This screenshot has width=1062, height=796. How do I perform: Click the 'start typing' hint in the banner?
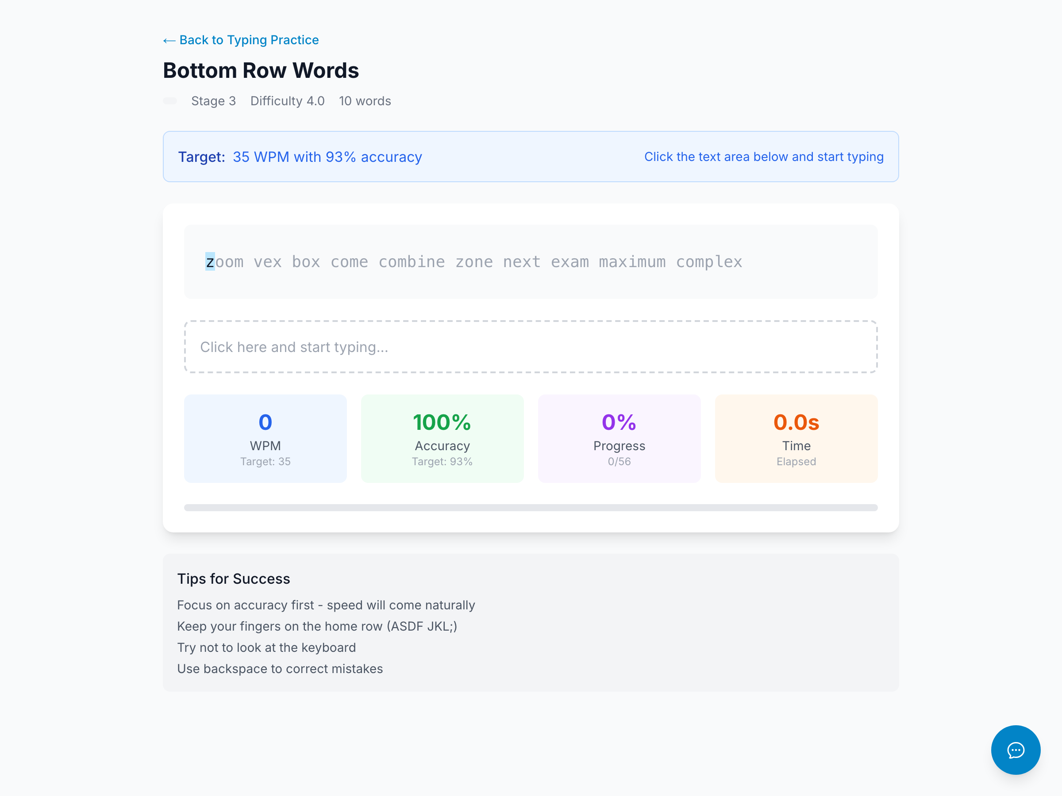[763, 157]
